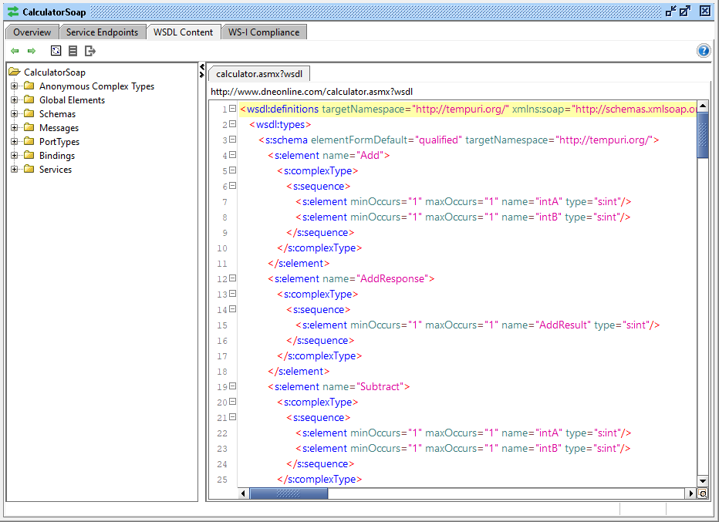
Task: Expand the Services tree node
Action: [x=15, y=170]
